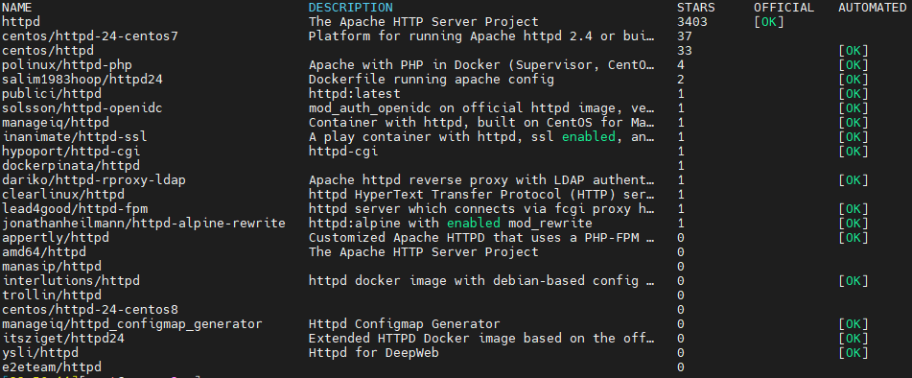Select the 'Httpd for DeepWeb' description
The height and width of the screenshot is (378, 912).
(x=373, y=353)
